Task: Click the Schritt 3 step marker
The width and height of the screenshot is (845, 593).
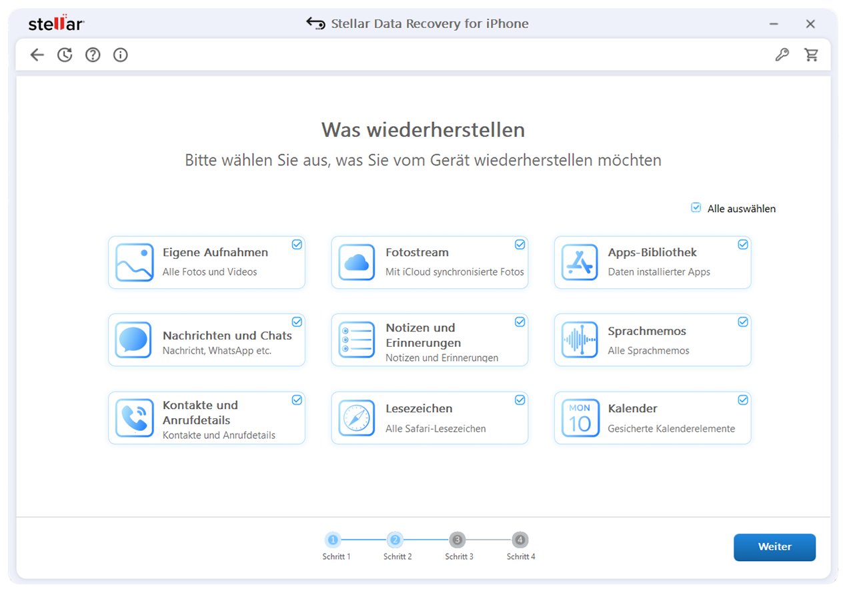Action: [458, 539]
